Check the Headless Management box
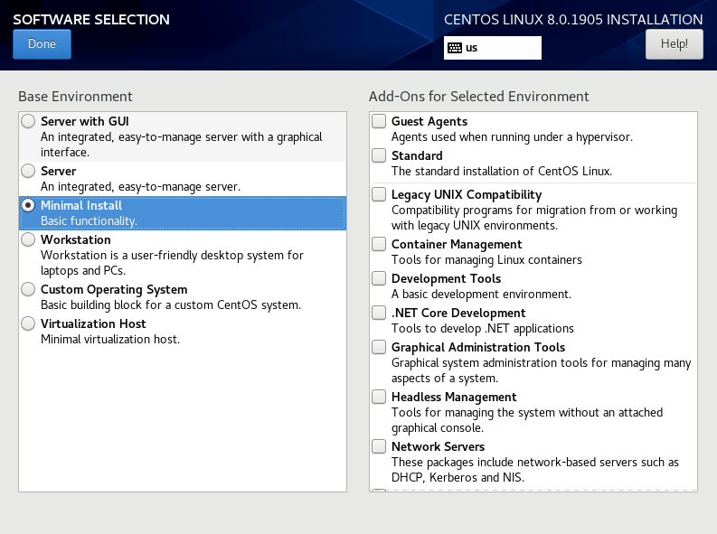Image resolution: width=717 pixels, height=534 pixels. click(379, 397)
